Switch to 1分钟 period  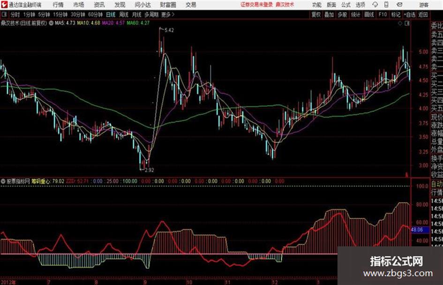29,15
